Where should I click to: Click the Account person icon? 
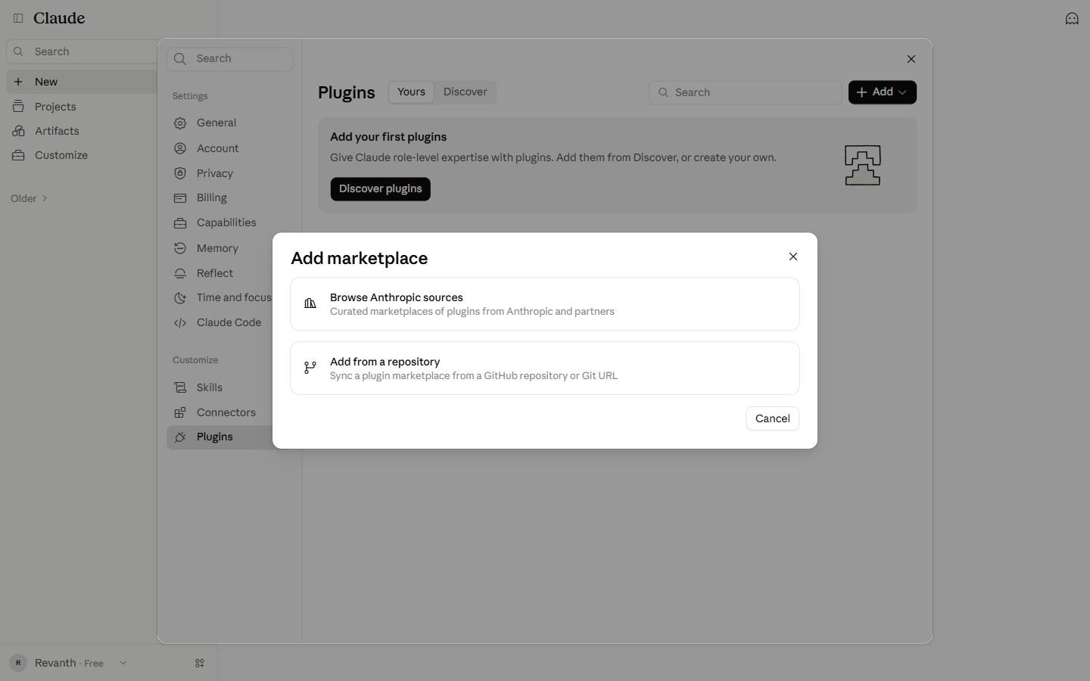pos(180,148)
